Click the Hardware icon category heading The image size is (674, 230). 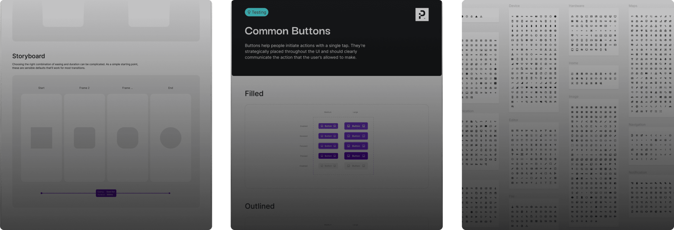click(x=576, y=6)
